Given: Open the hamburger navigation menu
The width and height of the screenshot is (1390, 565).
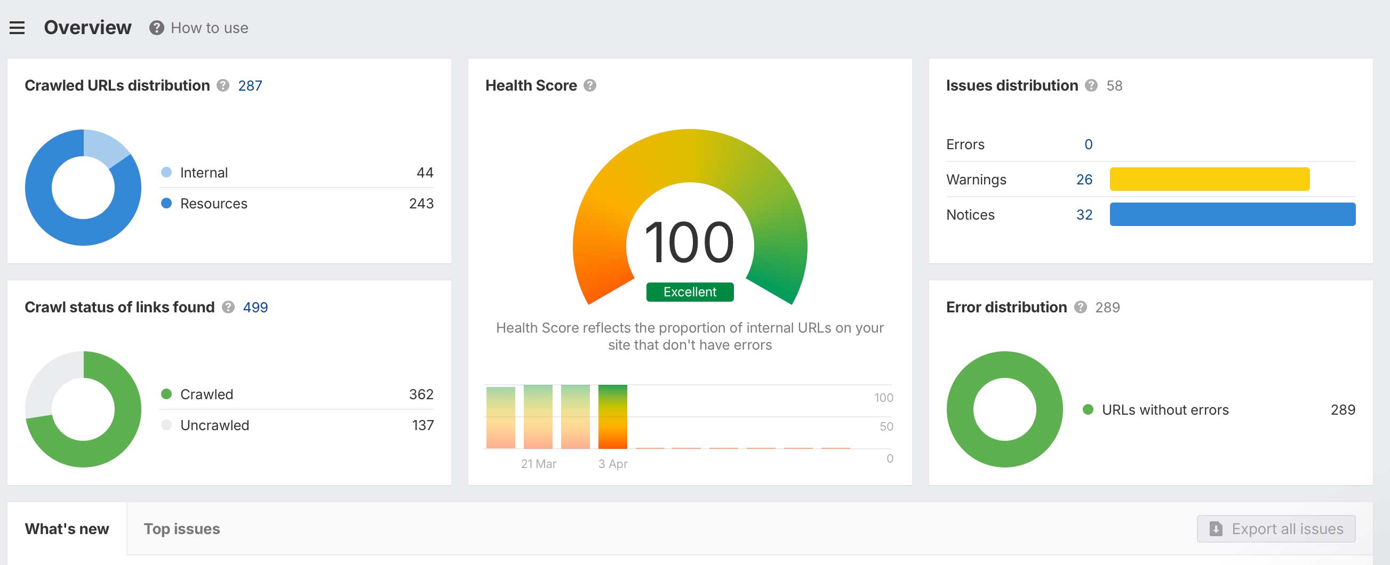Looking at the screenshot, I should [17, 27].
